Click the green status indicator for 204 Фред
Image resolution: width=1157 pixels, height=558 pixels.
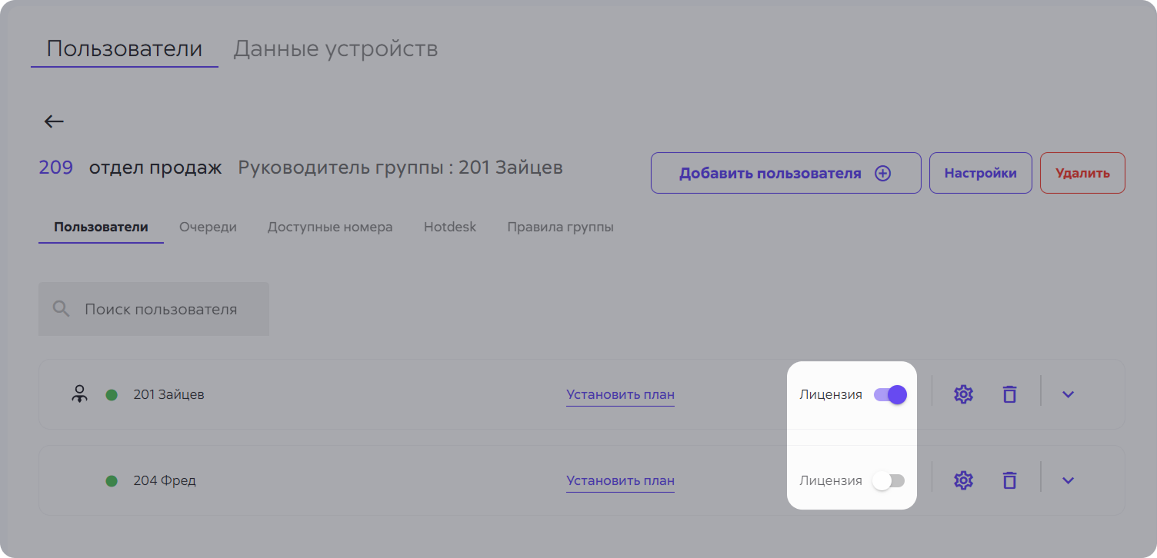point(112,480)
